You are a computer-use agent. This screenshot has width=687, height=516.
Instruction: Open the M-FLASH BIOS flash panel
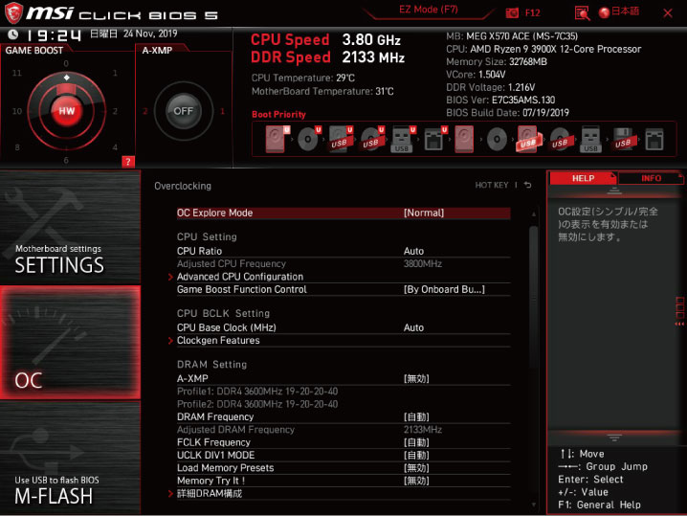click(70, 459)
